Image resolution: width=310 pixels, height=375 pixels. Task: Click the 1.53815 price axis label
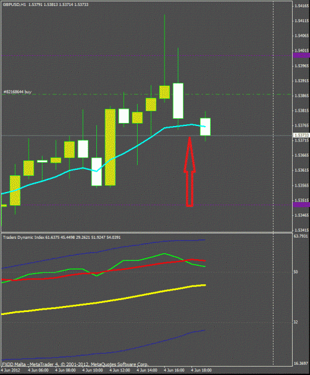[302, 110]
